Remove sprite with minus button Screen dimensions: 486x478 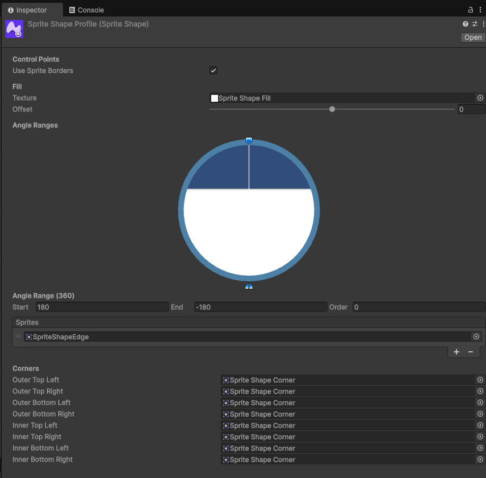click(471, 352)
